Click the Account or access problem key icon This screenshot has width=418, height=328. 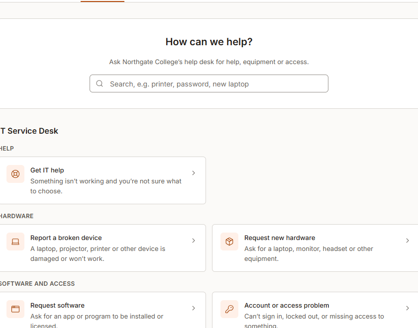[229, 309]
